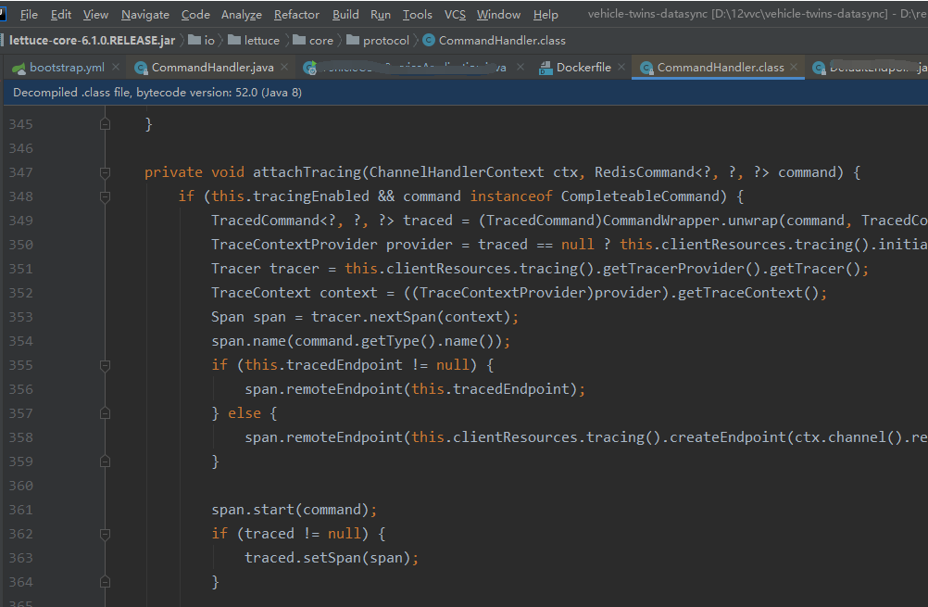This screenshot has height=607, width=928.
Task: Toggle the fold end marker at line 345
Action: tap(105, 124)
